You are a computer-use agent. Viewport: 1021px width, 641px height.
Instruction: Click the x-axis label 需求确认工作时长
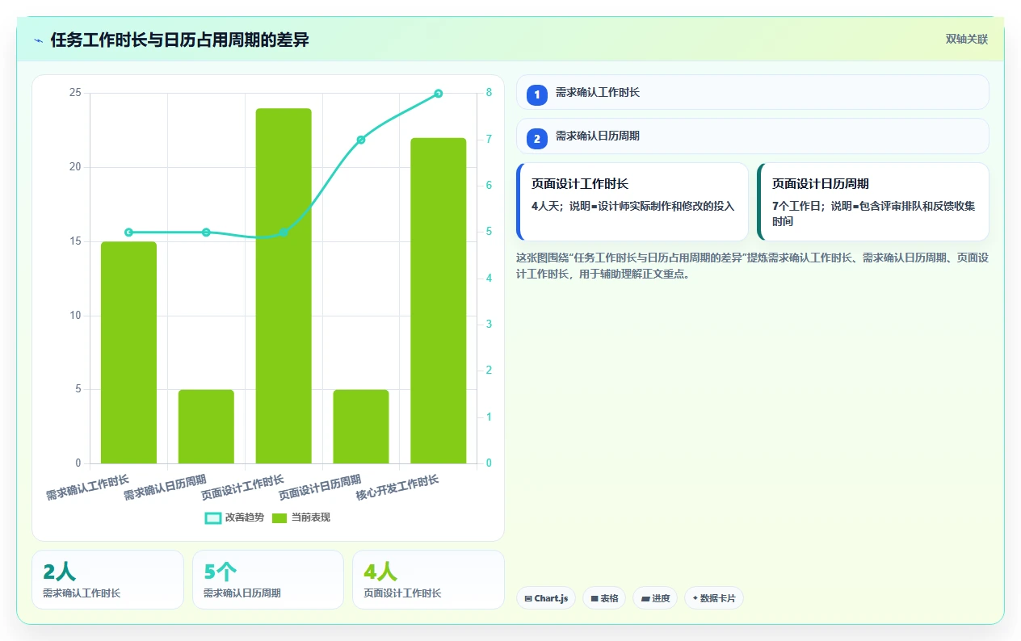point(87,488)
